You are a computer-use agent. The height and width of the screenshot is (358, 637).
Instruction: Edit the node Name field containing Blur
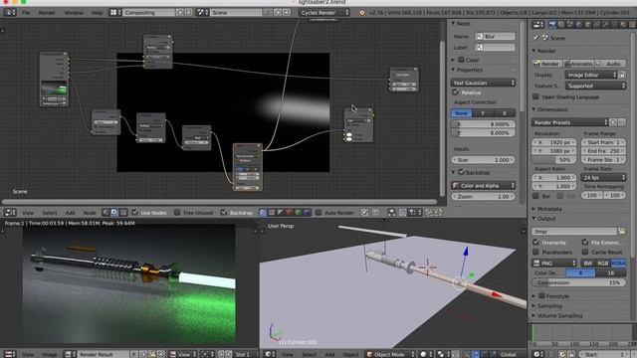pos(496,37)
